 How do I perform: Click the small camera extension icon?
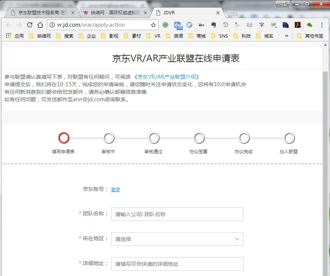coord(201,25)
